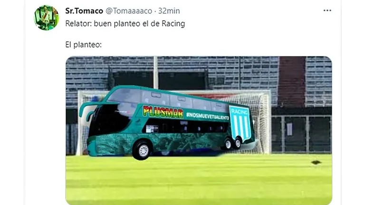Click the PLUSMAR logo on the bus
This screenshot has width=365, height=205.
pyautogui.click(x=163, y=112)
